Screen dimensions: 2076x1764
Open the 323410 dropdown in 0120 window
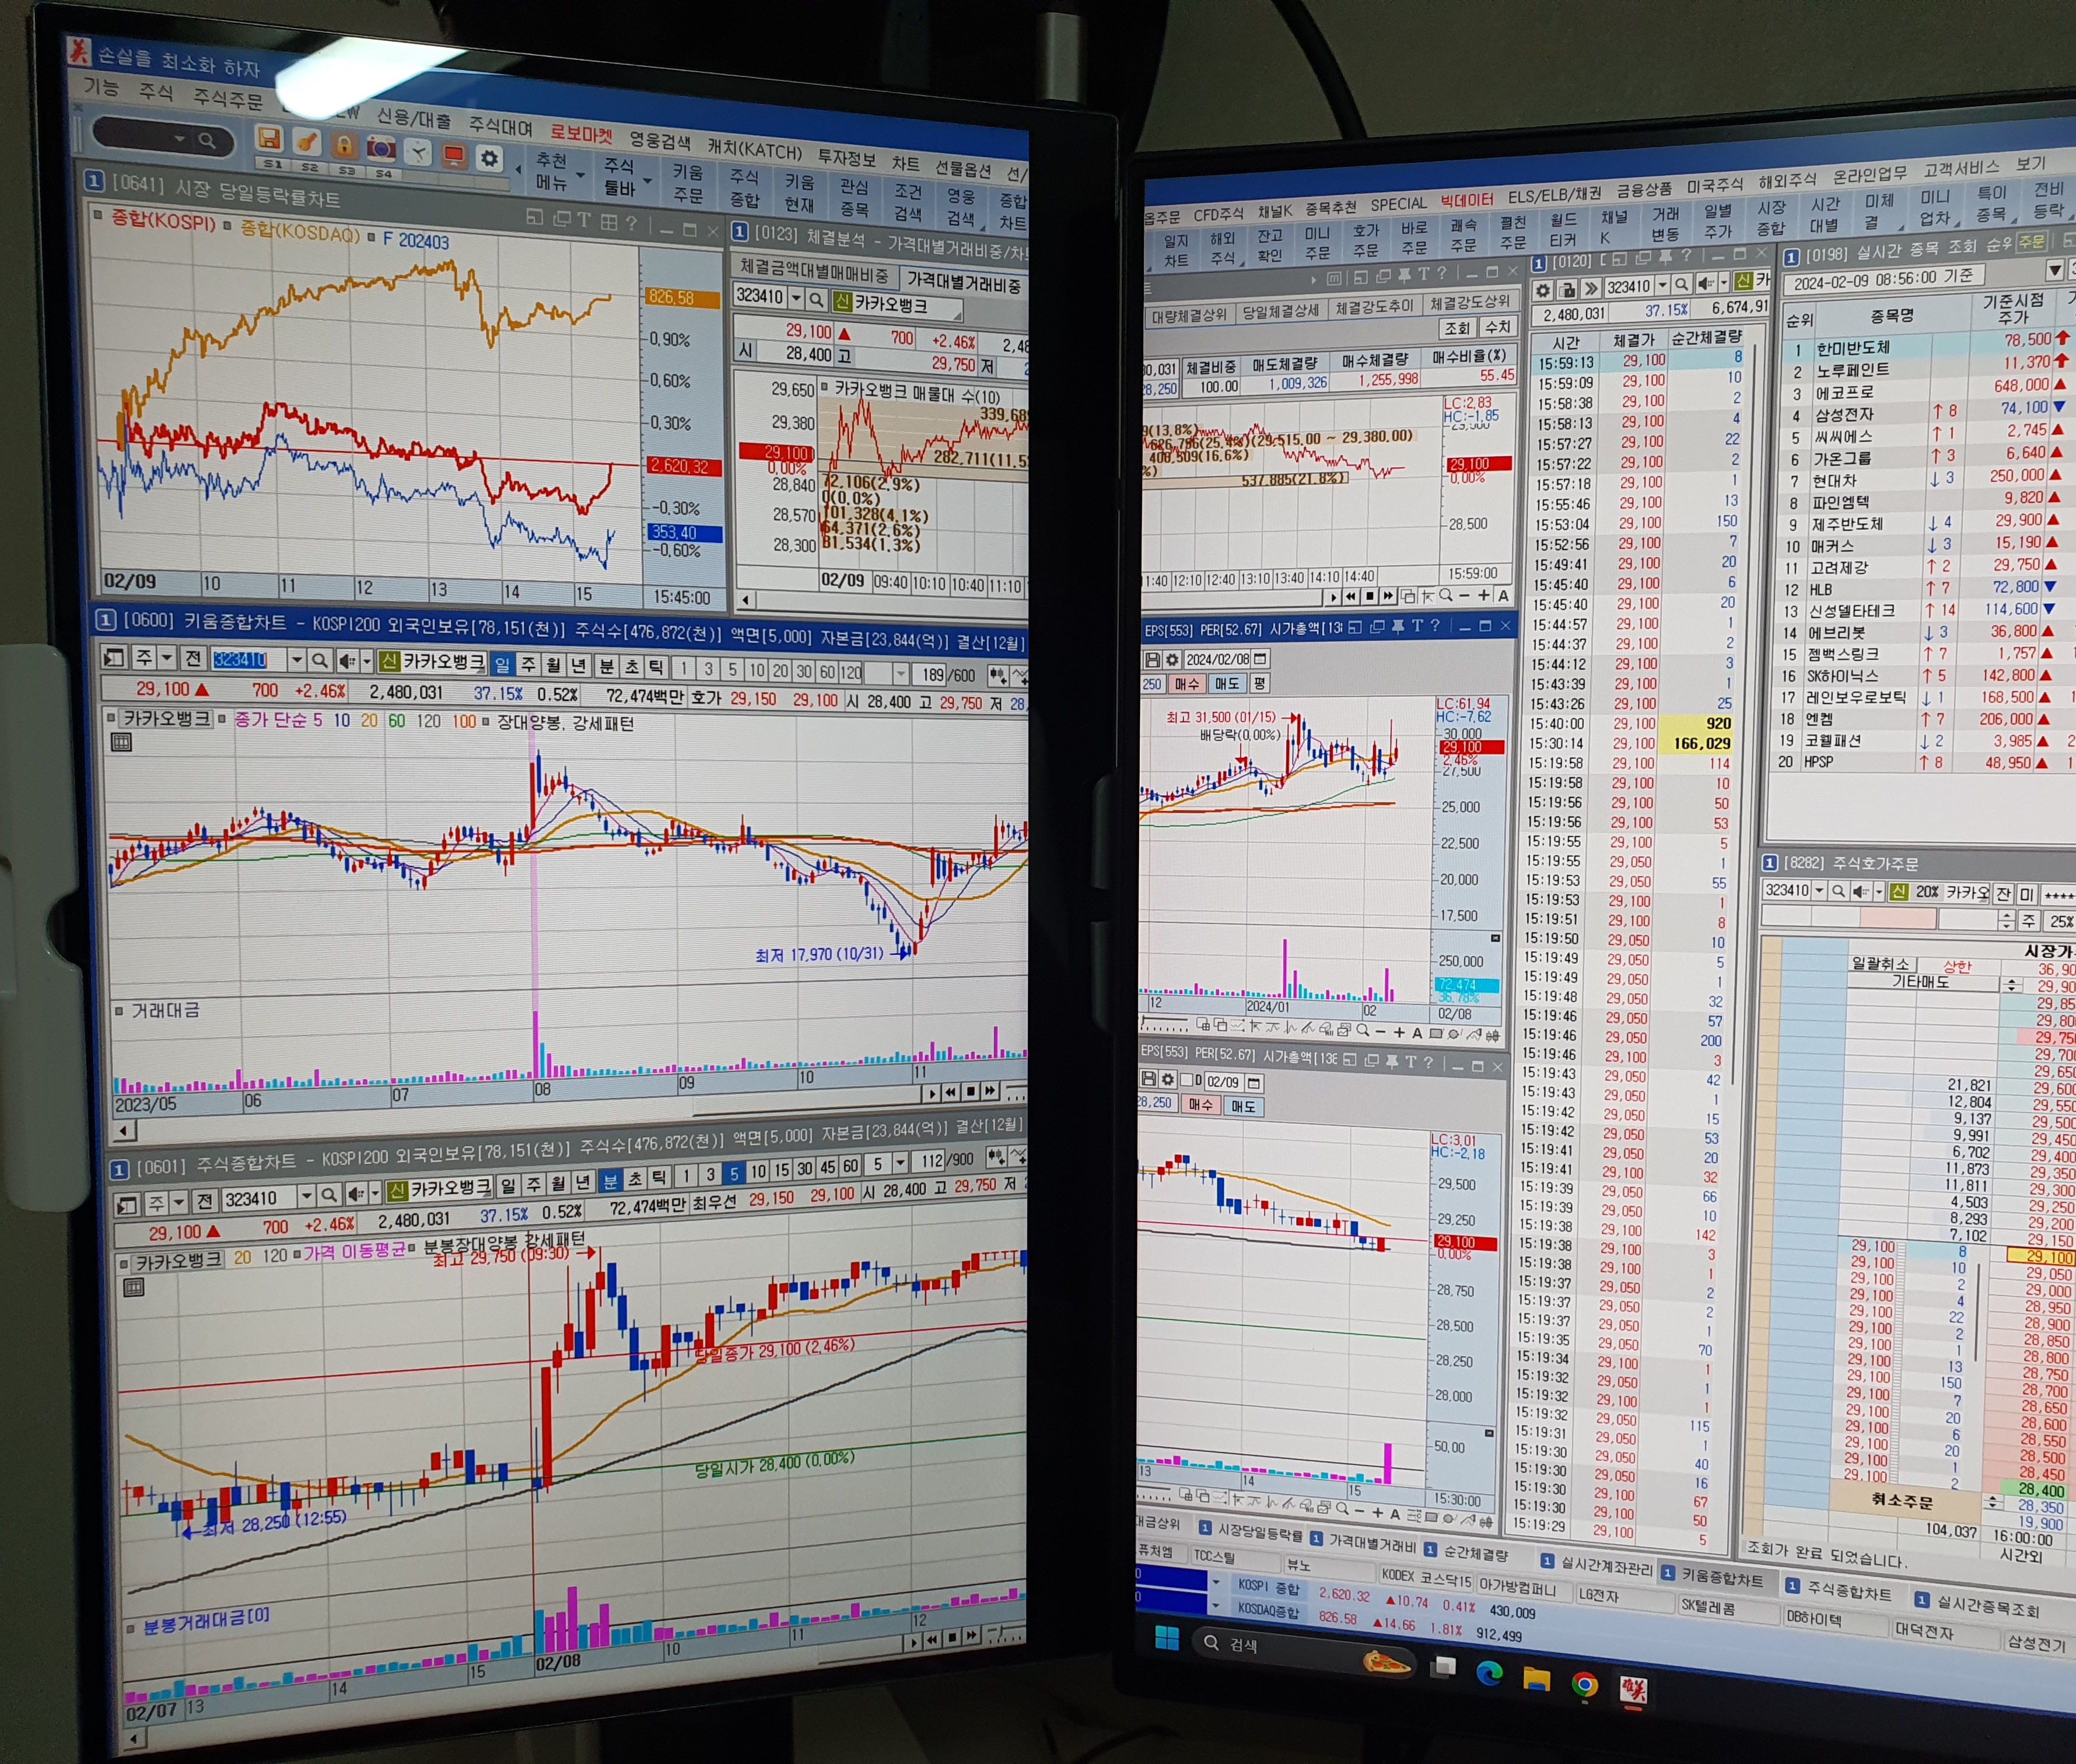click(x=1662, y=286)
